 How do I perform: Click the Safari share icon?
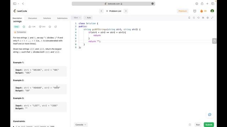pyautogui.click(x=202, y=4)
